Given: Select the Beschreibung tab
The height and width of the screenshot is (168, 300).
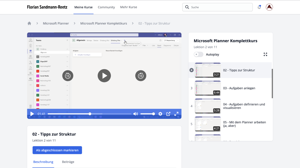Looking at the screenshot, I should (43, 162).
